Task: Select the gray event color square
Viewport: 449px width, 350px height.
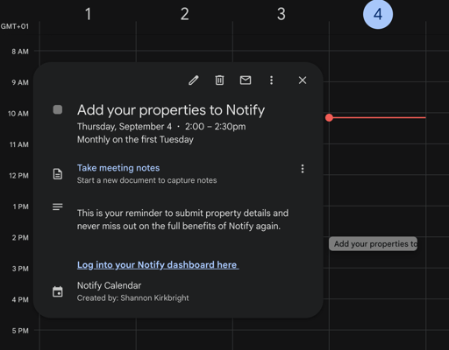Action: click(x=58, y=110)
